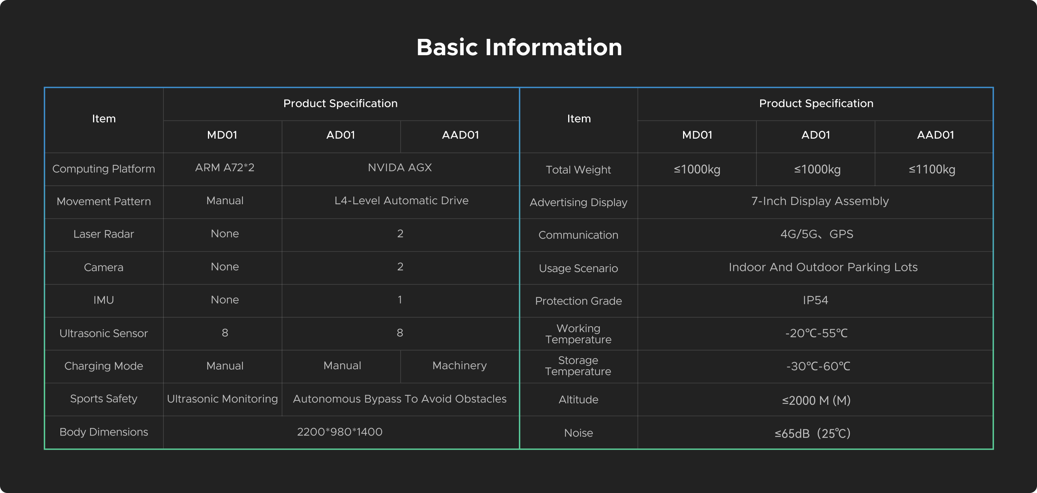Click Ultrasonic Monitoring cell
The height and width of the screenshot is (493, 1037).
[222, 399]
